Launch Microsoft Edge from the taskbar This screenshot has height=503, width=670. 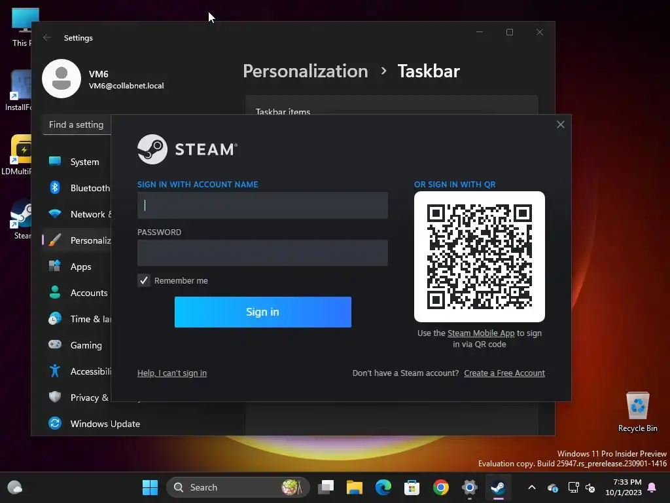pyautogui.click(x=383, y=487)
